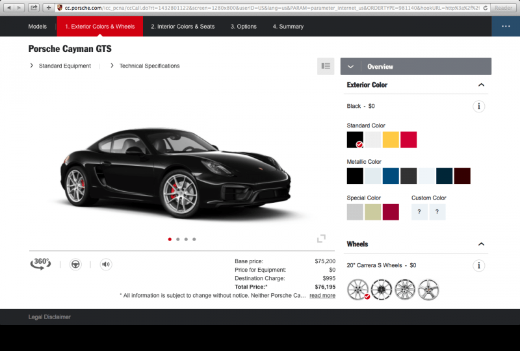Image resolution: width=520 pixels, height=351 pixels.
Task: Click the browser share icon
Action: (x=34, y=8)
